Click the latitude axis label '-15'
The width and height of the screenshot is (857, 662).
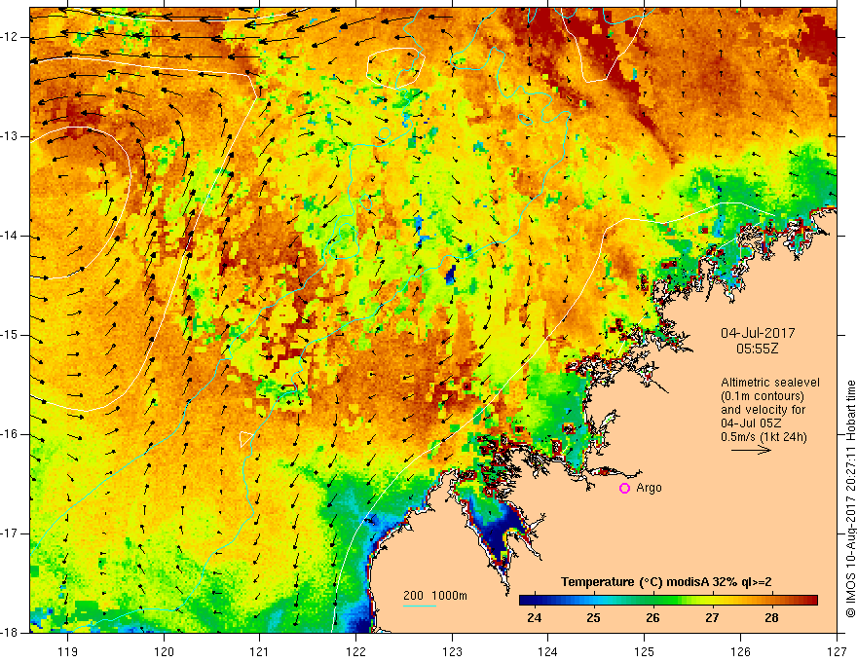tap(10, 335)
